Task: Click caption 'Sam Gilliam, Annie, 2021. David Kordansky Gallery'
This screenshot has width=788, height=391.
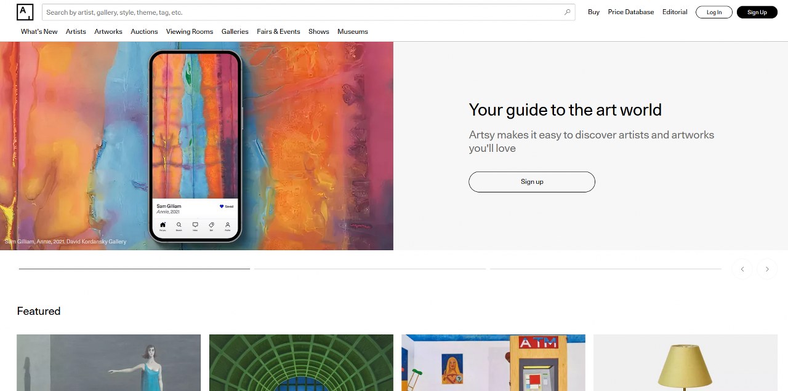Action: [65, 242]
